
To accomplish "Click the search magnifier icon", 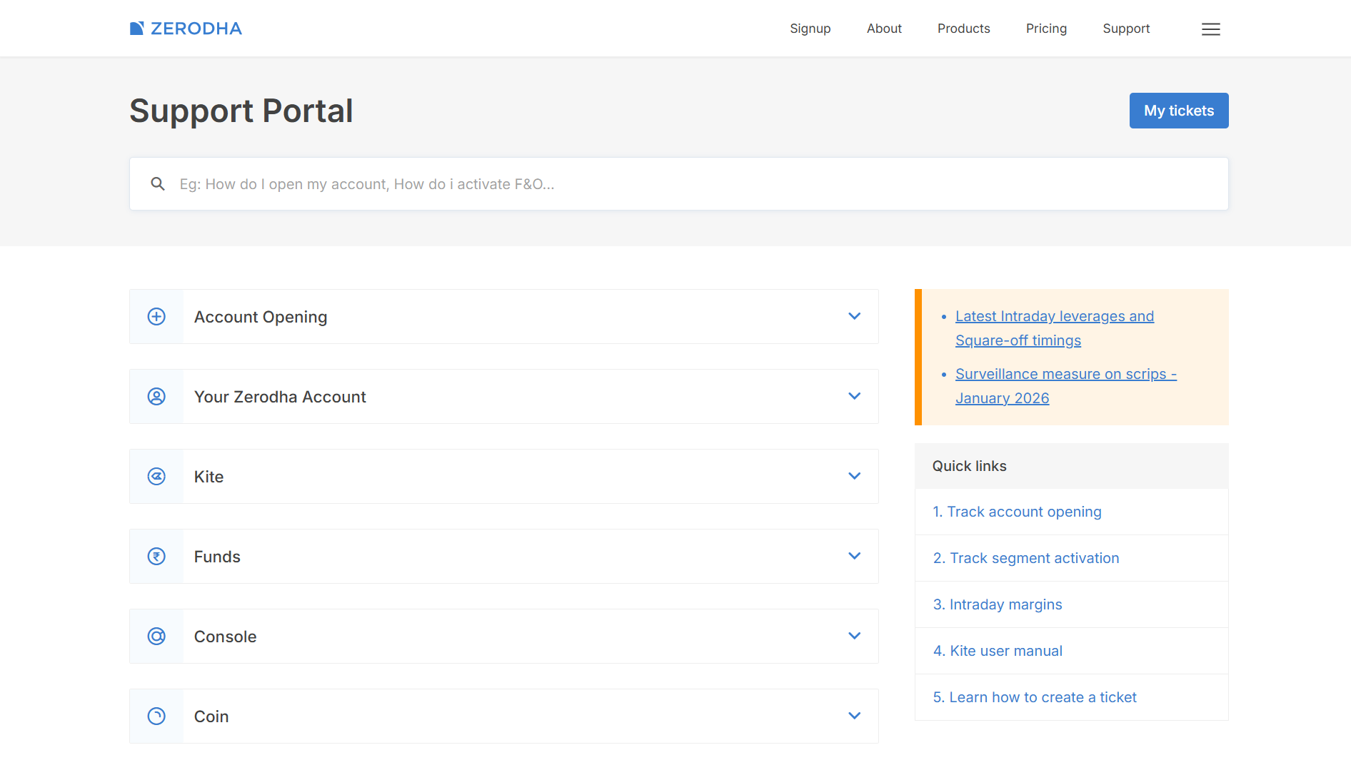I will 158,184.
